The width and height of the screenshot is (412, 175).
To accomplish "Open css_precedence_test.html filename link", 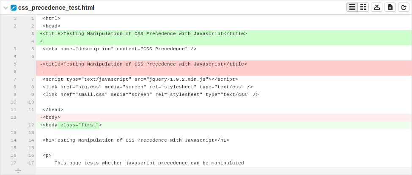I will point(56,8).
